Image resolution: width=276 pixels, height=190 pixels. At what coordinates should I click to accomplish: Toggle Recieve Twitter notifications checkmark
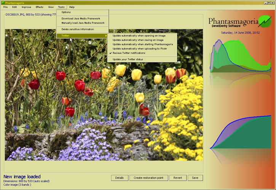(x=129, y=53)
